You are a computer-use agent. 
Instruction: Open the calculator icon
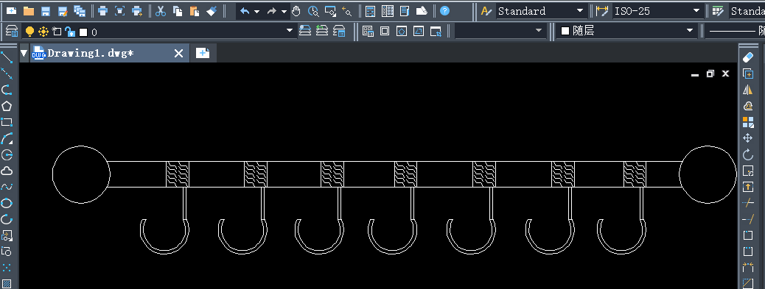(370, 11)
